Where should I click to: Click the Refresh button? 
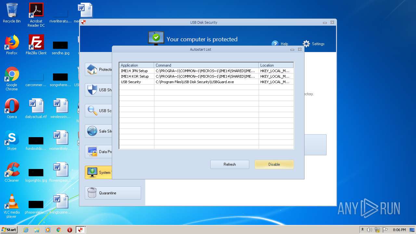(x=229, y=164)
